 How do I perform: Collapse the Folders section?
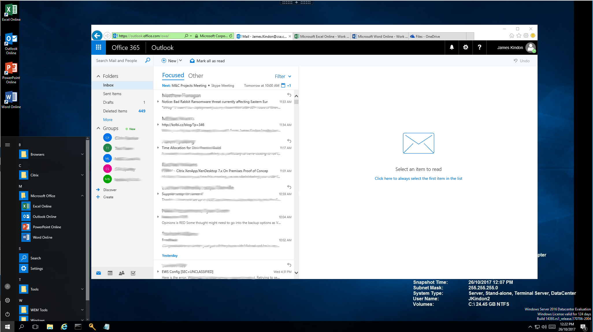pyautogui.click(x=98, y=76)
